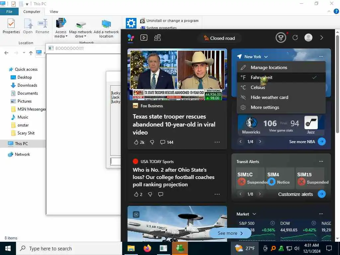The width and height of the screenshot is (340, 255).
Task: Switch to the View ribbon tab
Action: click(54, 12)
